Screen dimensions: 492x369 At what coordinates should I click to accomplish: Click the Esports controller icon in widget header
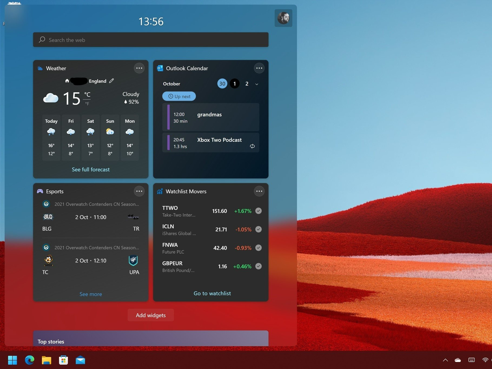(40, 191)
